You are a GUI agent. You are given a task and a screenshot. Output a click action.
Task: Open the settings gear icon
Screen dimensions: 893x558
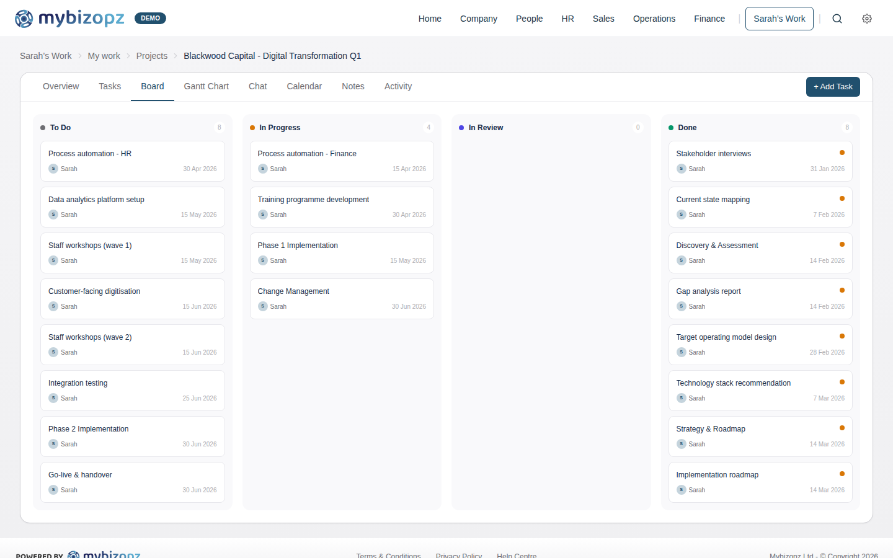[x=866, y=19]
